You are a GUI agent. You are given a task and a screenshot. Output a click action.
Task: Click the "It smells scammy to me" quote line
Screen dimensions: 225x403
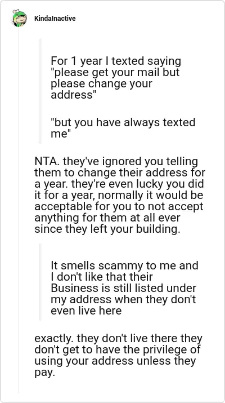[x=125, y=265]
